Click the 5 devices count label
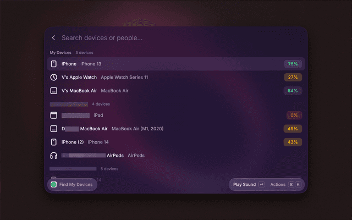The image size is (352, 220). [109, 169]
